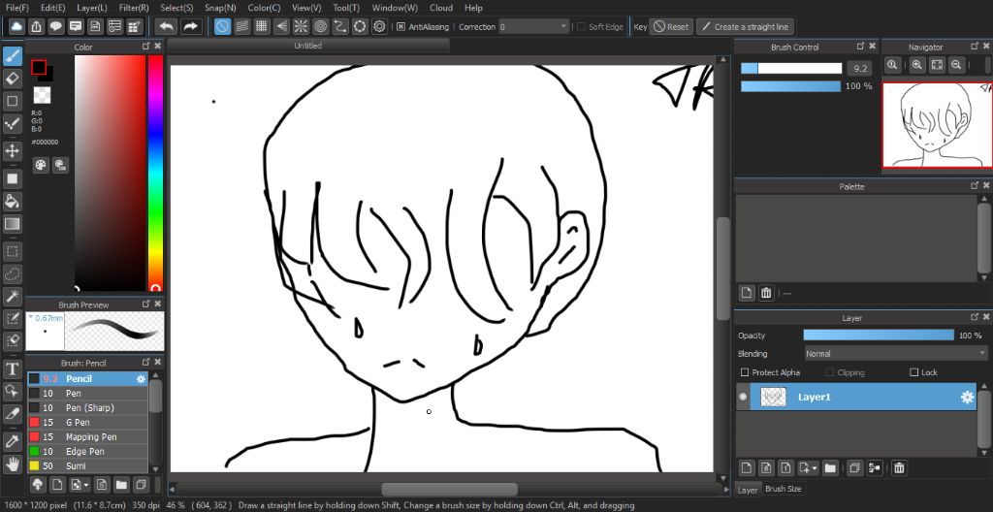Expand the add-brush dropdown in the Brush panel
Image resolution: width=993 pixels, height=512 pixels.
point(85,486)
